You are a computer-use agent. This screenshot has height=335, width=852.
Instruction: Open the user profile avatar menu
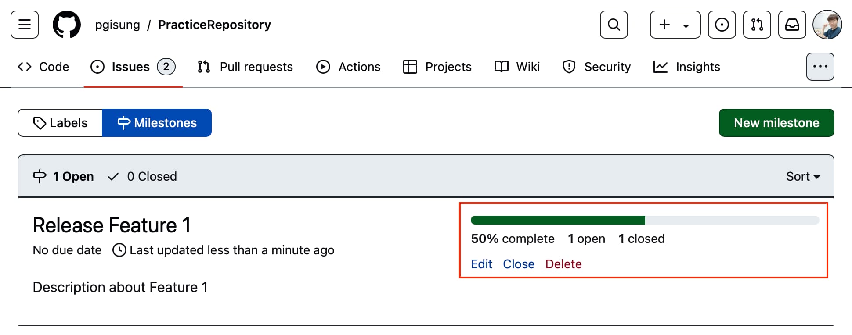tap(827, 25)
